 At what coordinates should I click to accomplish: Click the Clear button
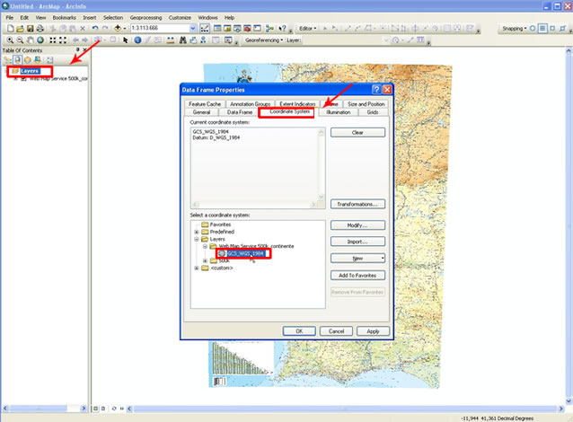pyautogui.click(x=357, y=132)
